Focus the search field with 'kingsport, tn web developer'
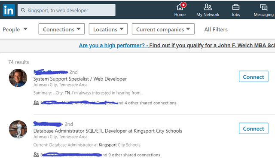Image resolution: width=275 pixels, height=162 pixels. [67, 10]
